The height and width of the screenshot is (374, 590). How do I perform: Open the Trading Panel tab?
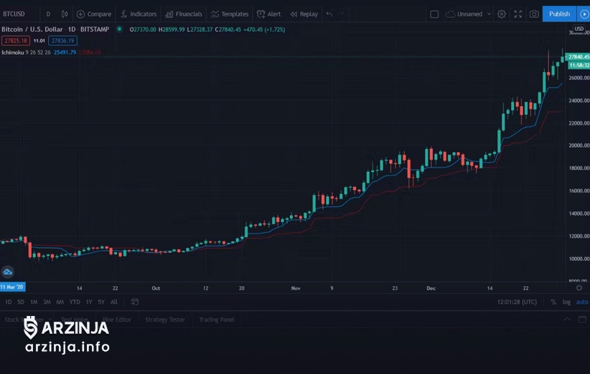coord(217,320)
